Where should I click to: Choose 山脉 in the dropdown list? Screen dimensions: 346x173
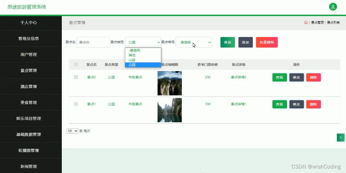(x=143, y=60)
